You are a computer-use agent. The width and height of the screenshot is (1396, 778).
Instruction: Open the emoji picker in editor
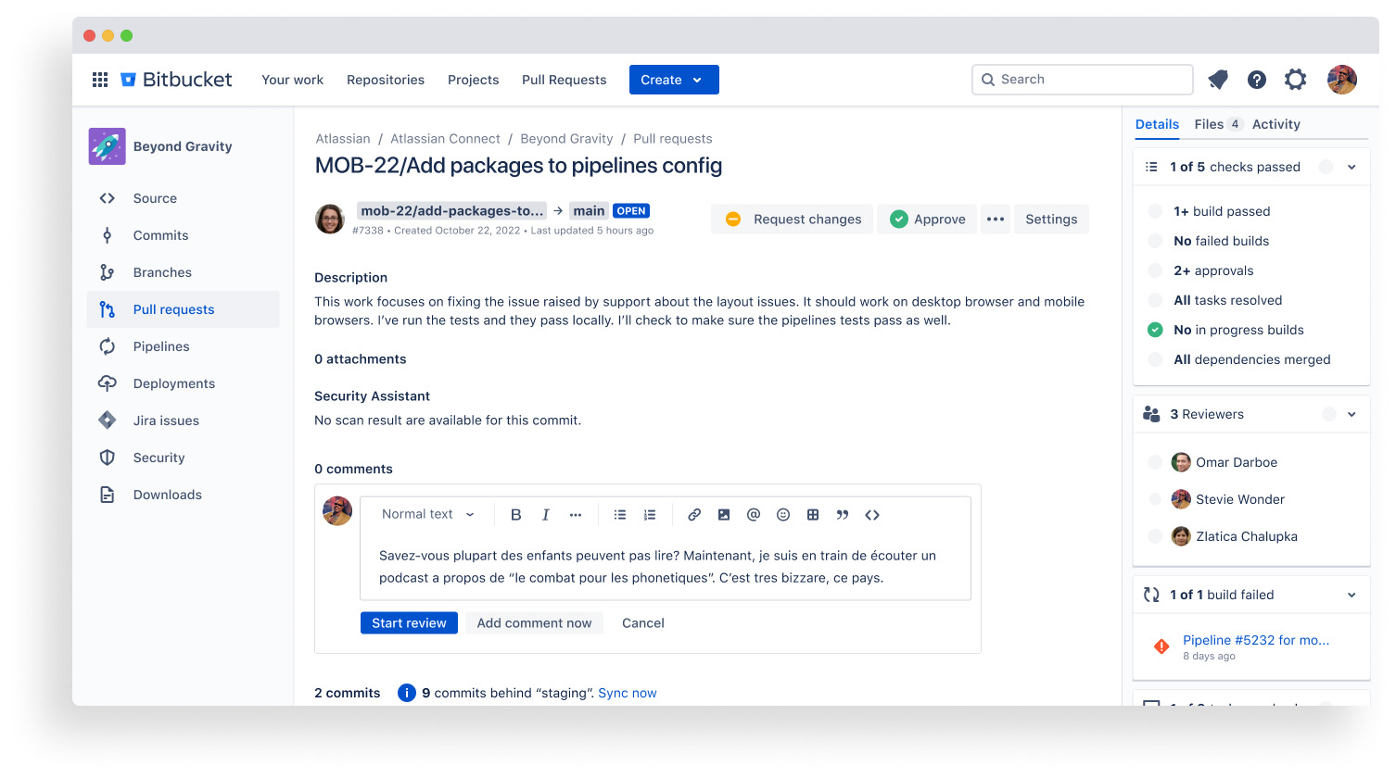click(x=783, y=515)
